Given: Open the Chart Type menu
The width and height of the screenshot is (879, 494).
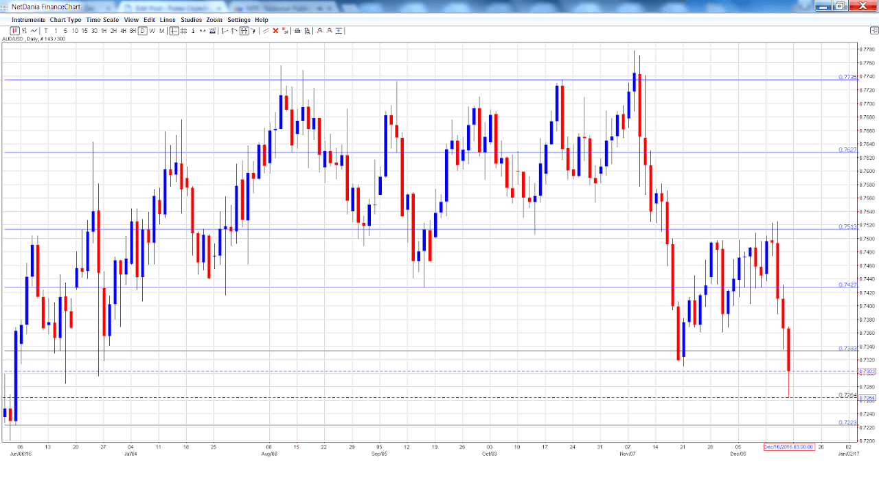Looking at the screenshot, I should (65, 20).
